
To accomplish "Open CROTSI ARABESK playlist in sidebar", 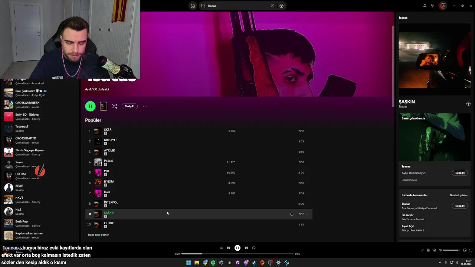I will tap(40, 105).
